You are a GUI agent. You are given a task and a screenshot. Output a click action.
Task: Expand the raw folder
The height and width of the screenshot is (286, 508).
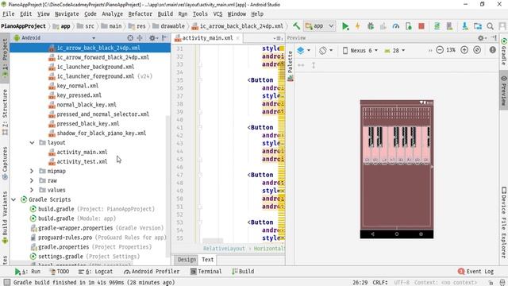32,180
